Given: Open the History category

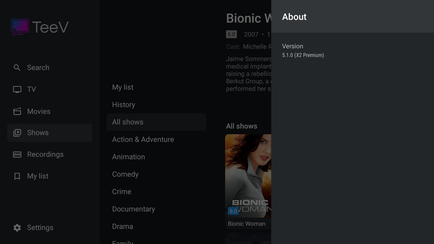Looking at the screenshot, I should pos(124,105).
